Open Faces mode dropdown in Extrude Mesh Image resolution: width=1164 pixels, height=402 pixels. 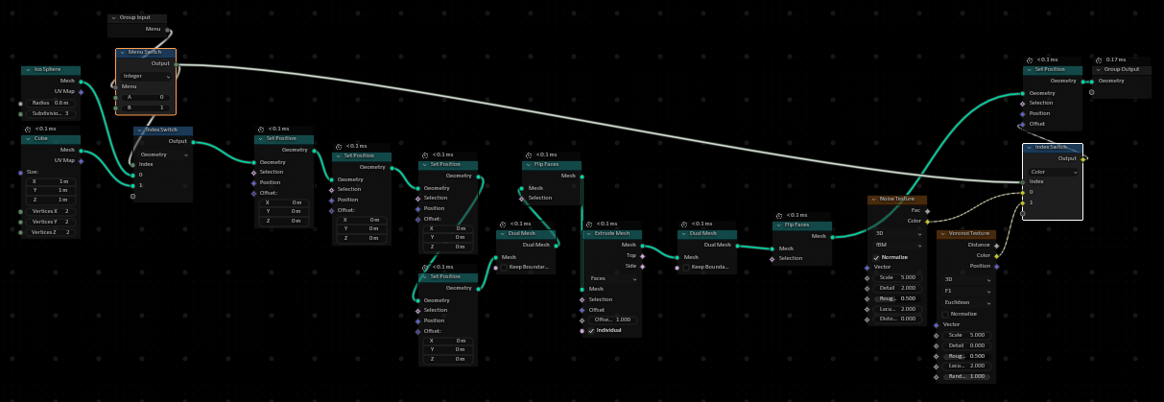[x=610, y=278]
